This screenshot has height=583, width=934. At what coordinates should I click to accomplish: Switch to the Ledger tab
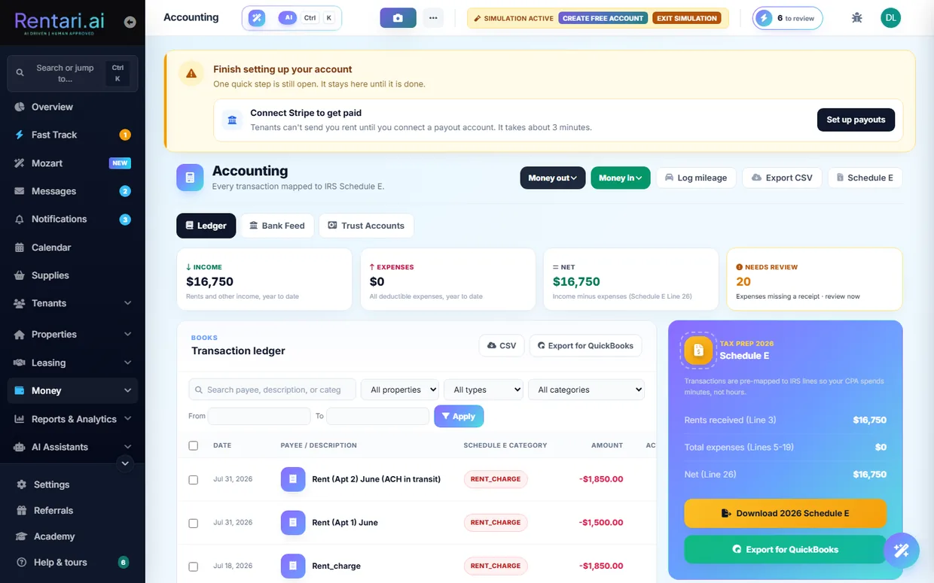tap(206, 226)
